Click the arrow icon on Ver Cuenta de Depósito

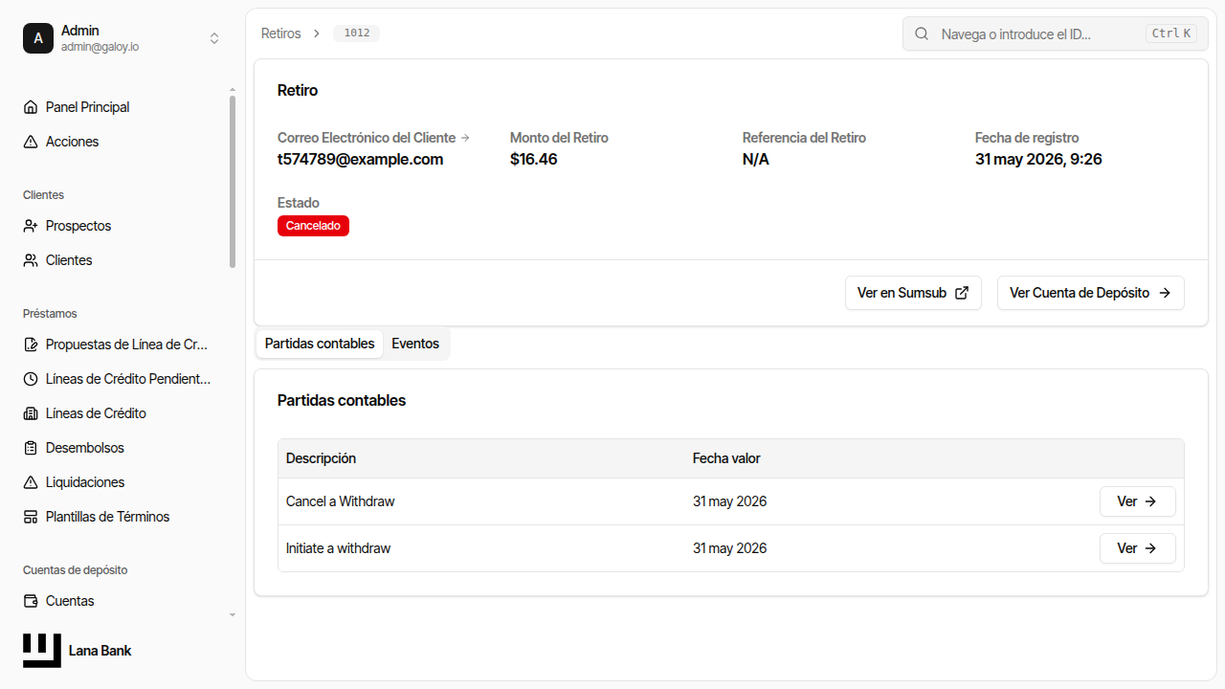pos(1165,293)
